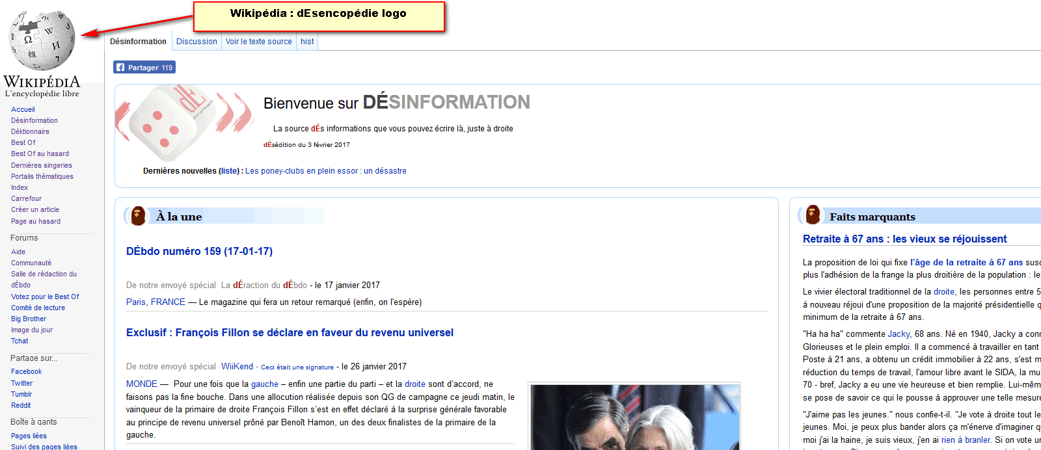The image size is (1041, 450).
Task: Open Salle de rédaction du dÉbdo
Action: click(x=44, y=280)
